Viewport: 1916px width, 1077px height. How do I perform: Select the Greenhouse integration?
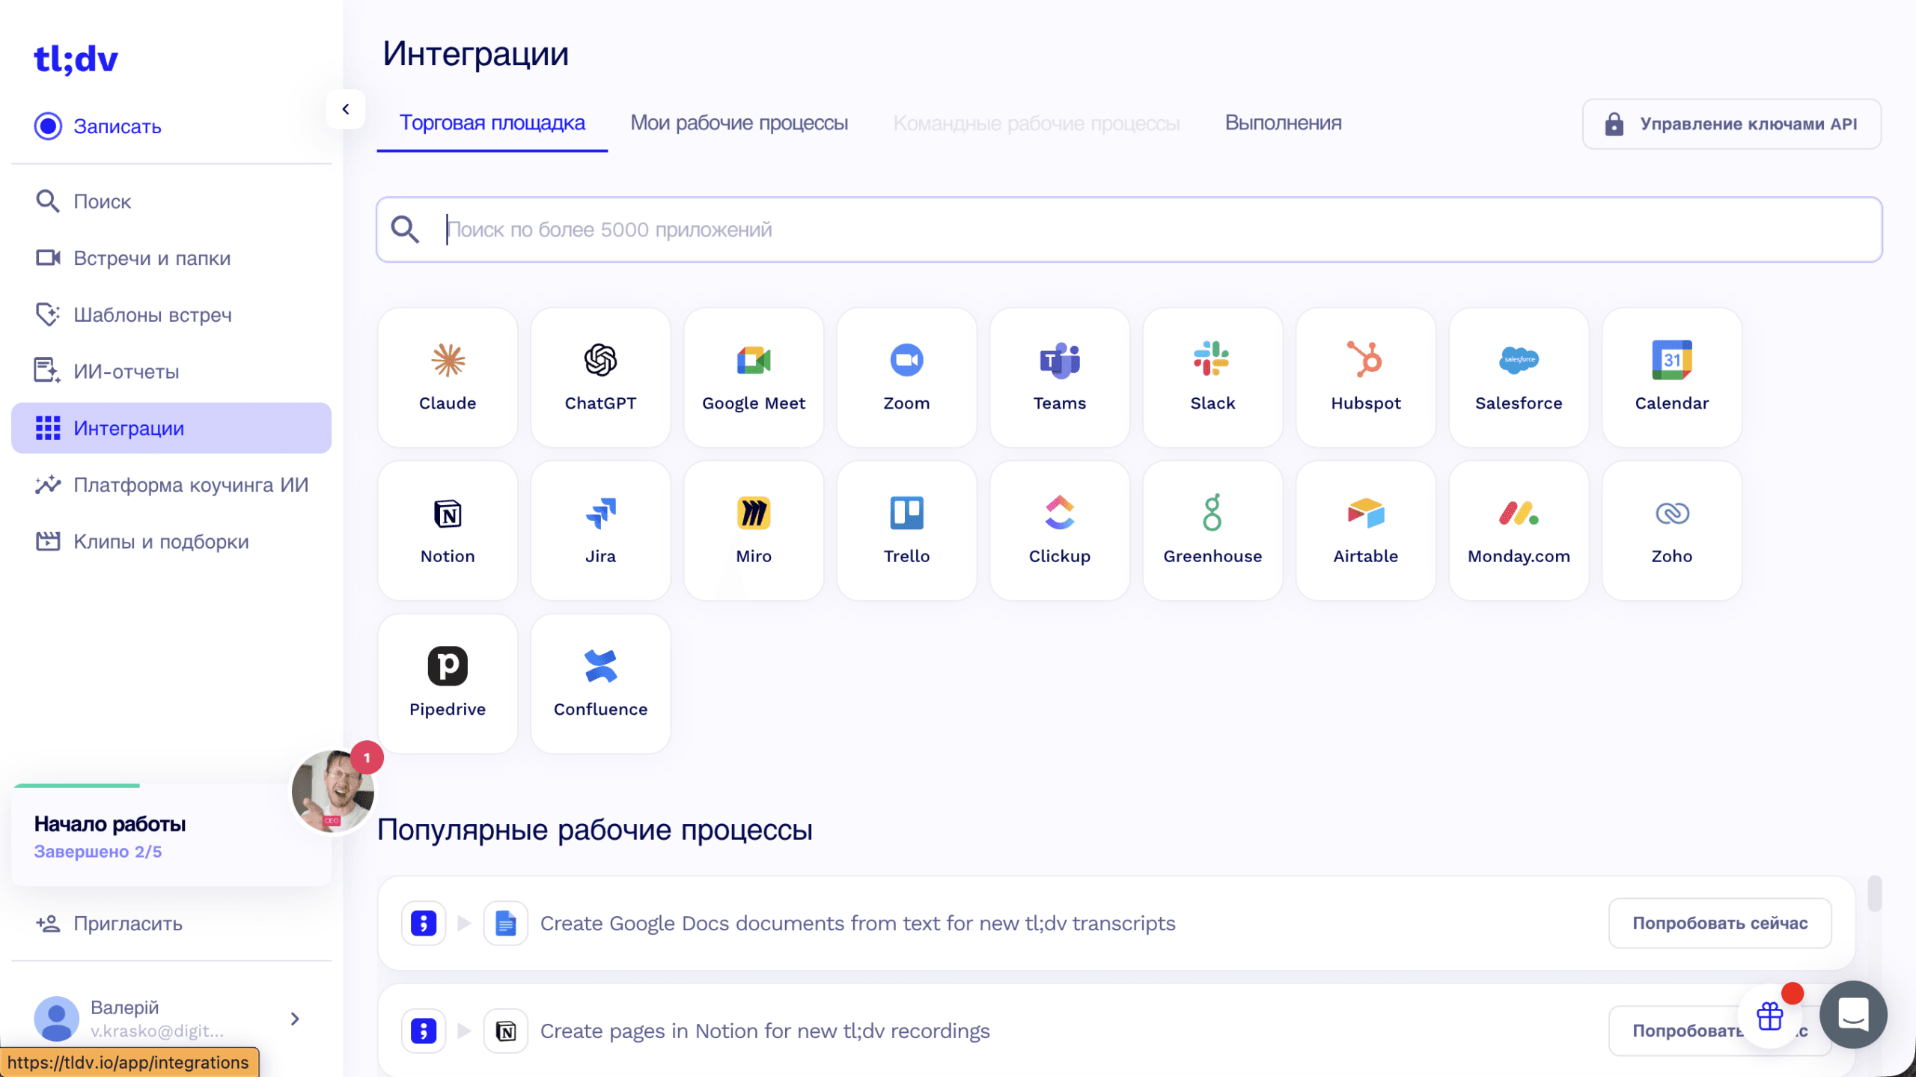[x=1212, y=531]
